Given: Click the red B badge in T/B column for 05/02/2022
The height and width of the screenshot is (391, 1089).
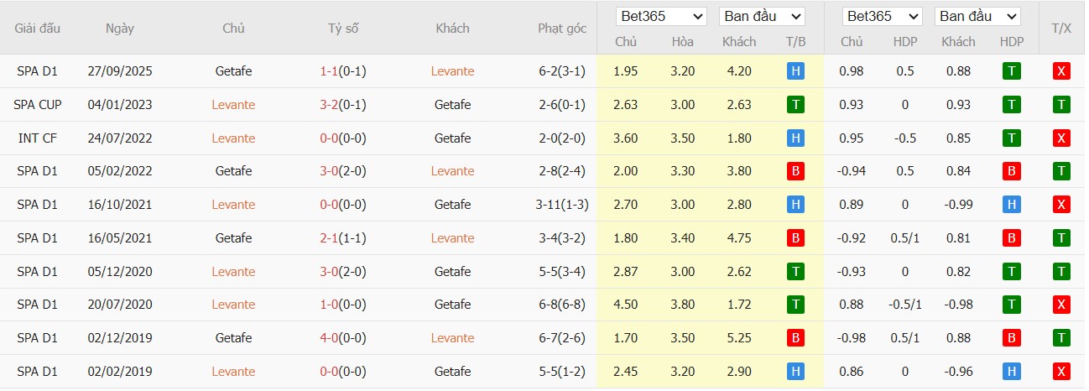Looking at the screenshot, I should pos(795,171).
